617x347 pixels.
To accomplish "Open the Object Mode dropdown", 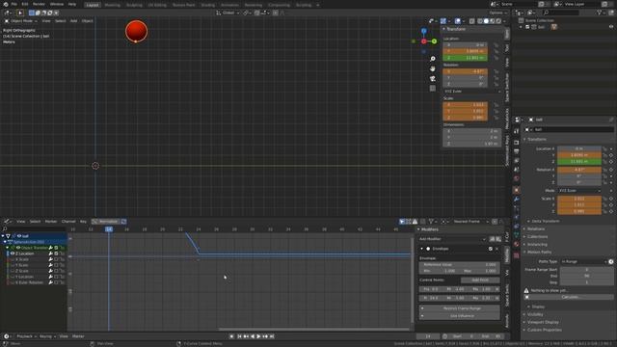I will (x=21, y=21).
